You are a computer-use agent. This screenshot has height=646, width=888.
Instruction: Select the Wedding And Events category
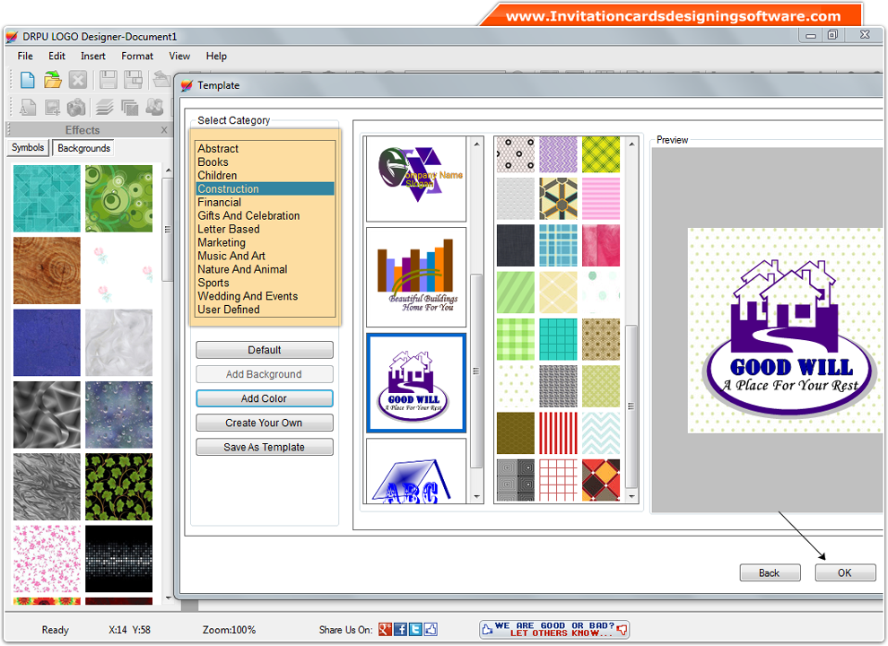248,296
